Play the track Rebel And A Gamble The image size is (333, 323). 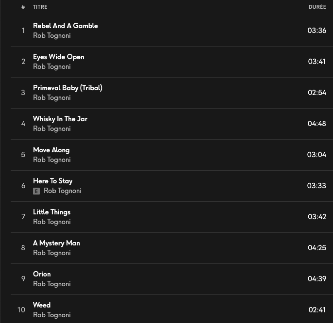coord(65,26)
